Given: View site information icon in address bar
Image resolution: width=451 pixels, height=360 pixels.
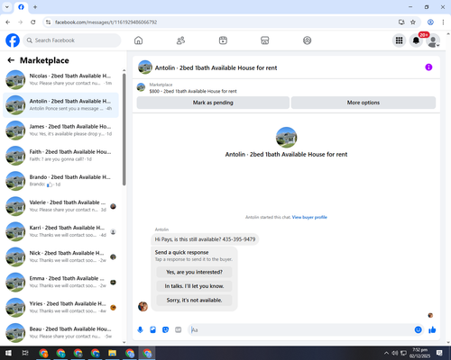Looking at the screenshot, I should pyautogui.click(x=48, y=22).
